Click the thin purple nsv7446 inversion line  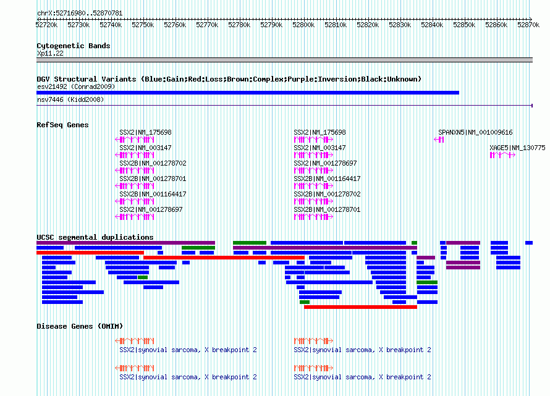pyautogui.click(x=284, y=105)
